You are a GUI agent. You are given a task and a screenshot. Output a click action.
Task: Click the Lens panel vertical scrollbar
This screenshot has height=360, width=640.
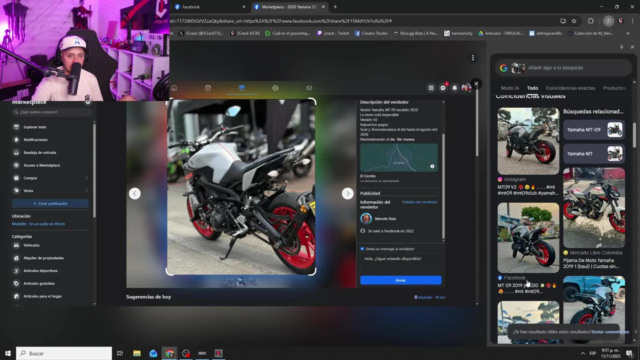(634, 135)
